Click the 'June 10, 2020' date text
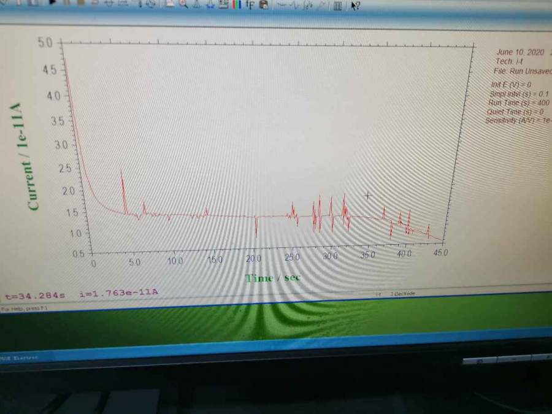The image size is (552, 414). point(520,52)
